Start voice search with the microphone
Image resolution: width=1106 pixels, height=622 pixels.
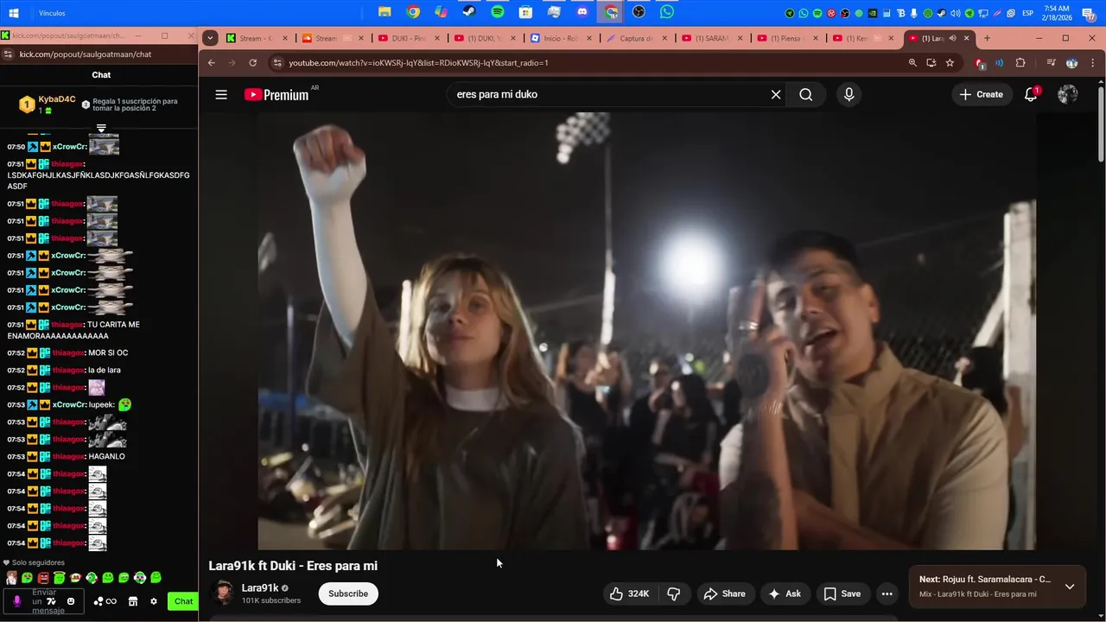[x=849, y=94]
